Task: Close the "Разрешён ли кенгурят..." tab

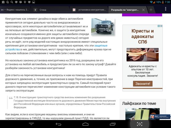Action: click(144, 10)
